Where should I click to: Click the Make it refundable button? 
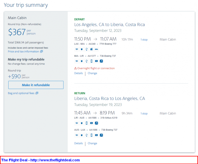coord(36,85)
